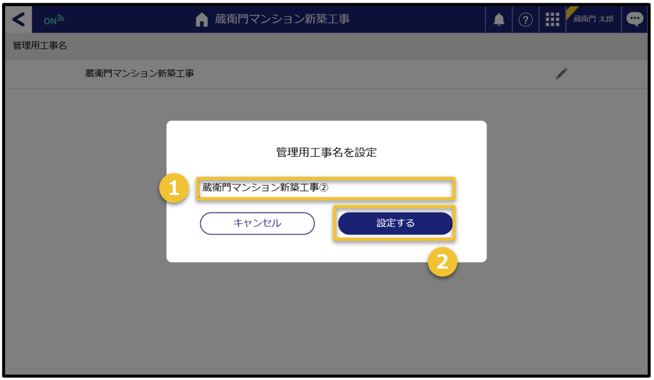Image resolution: width=654 pixels, height=380 pixels.
Task: Click the yellow step 2 badge
Action: [443, 263]
